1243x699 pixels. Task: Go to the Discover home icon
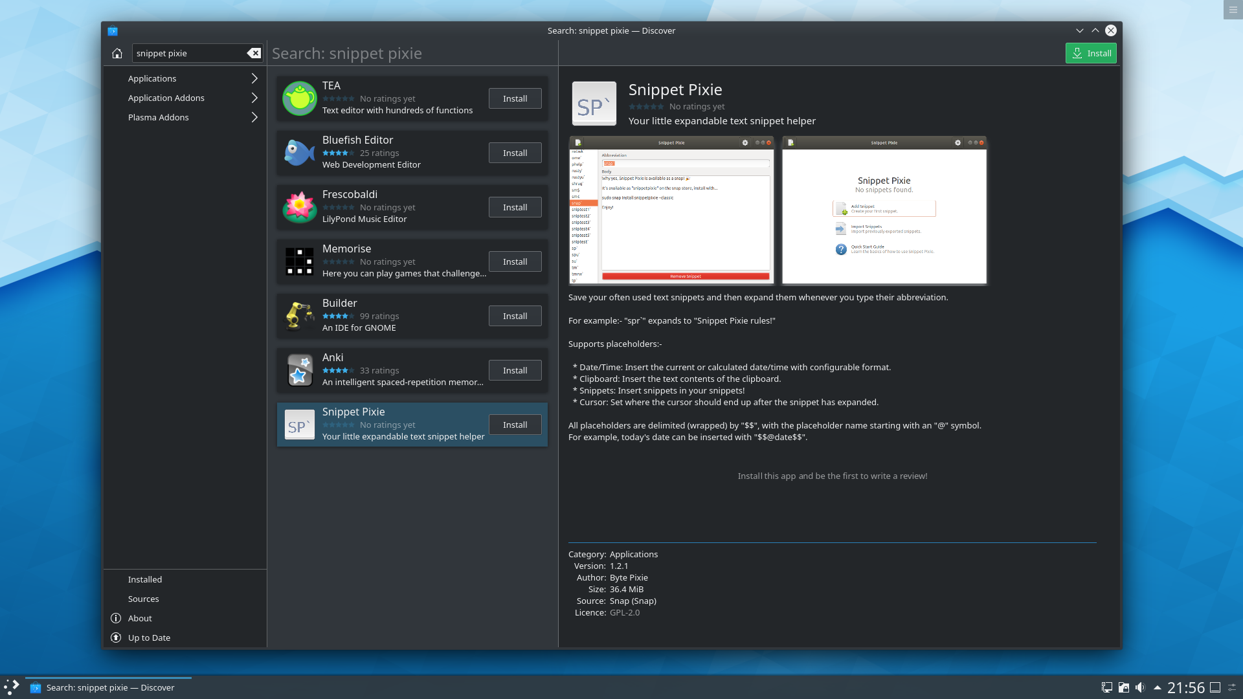tap(117, 53)
